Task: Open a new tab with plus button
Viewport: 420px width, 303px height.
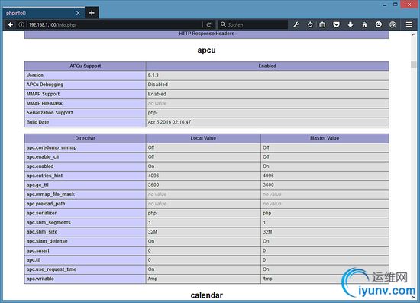Action: click(92, 13)
